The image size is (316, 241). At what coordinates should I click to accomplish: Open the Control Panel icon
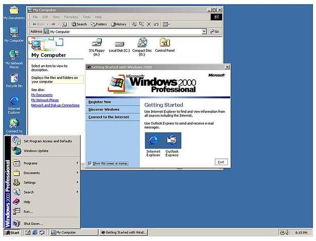click(x=165, y=45)
